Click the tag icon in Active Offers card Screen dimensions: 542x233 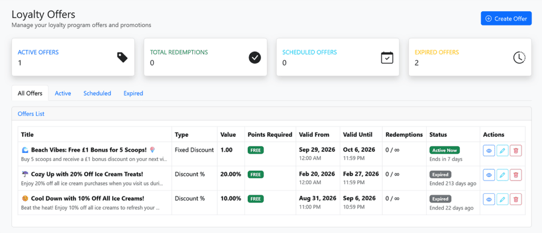click(x=122, y=57)
